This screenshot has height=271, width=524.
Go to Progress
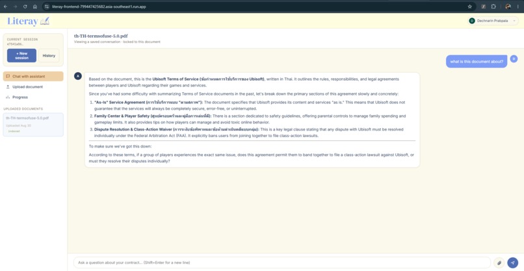pyautogui.click(x=33, y=97)
